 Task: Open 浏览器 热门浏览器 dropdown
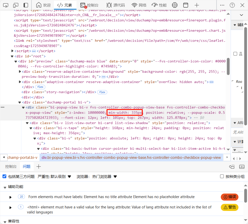click(97, 176)
